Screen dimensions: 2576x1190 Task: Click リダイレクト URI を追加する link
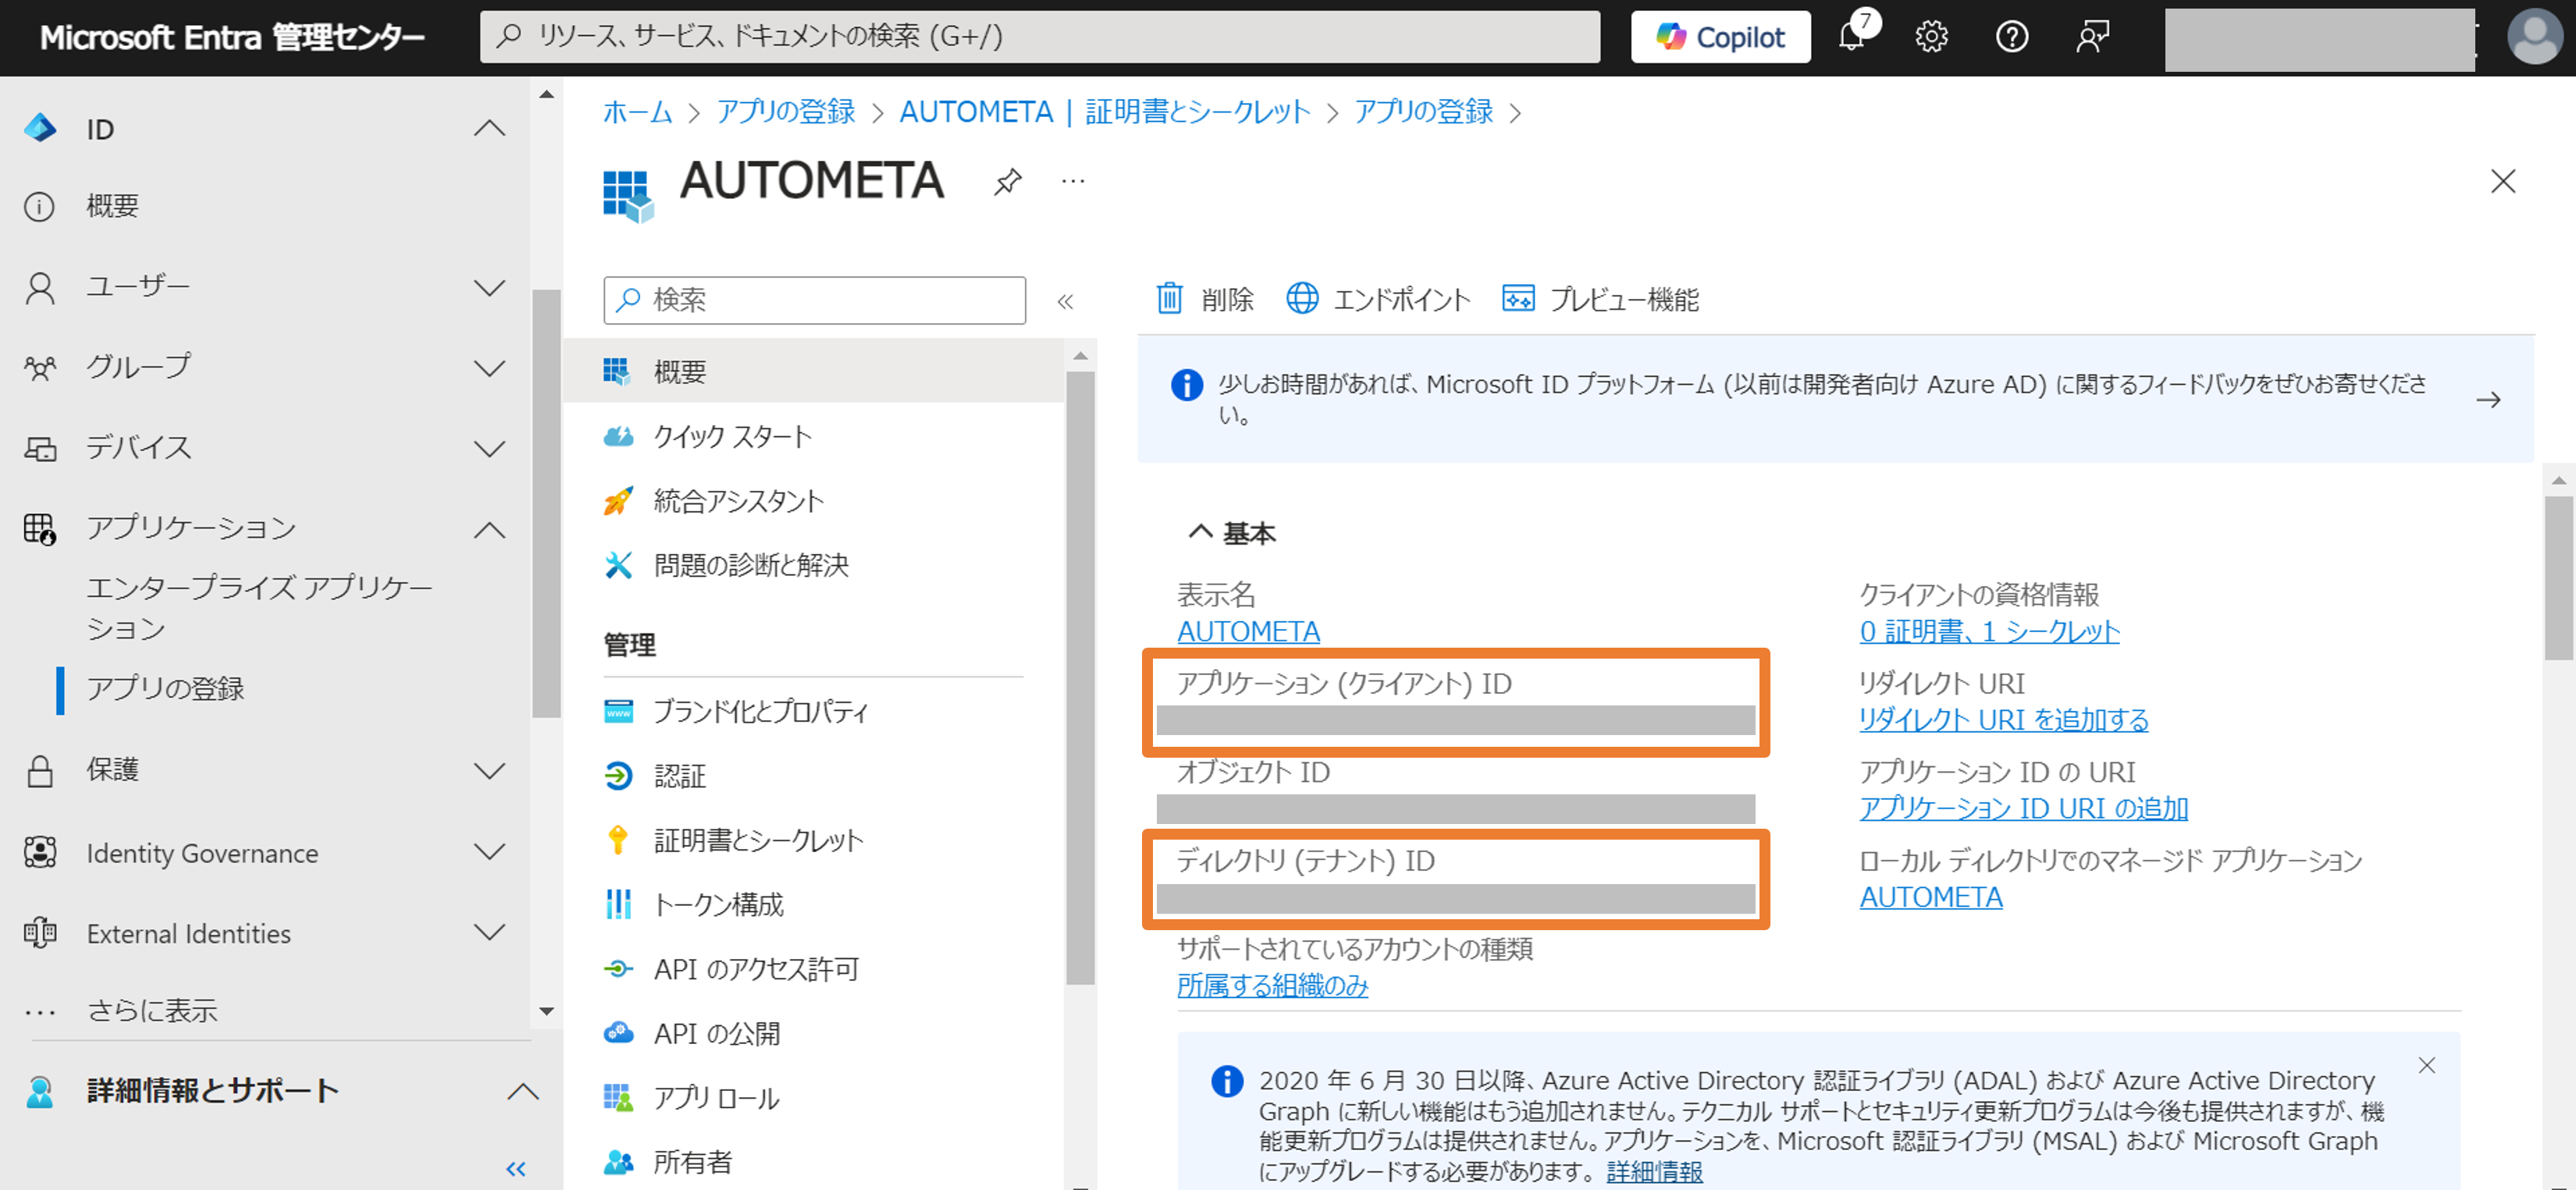coord(2003,720)
